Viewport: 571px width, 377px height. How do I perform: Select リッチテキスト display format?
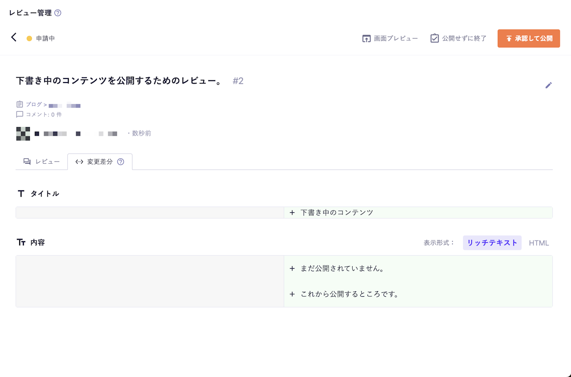492,243
